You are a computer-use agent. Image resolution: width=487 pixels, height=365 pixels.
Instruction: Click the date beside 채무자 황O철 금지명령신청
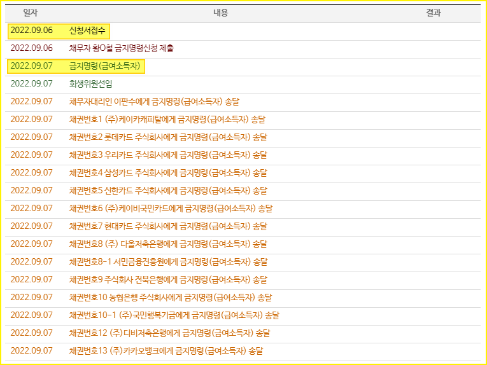point(32,48)
